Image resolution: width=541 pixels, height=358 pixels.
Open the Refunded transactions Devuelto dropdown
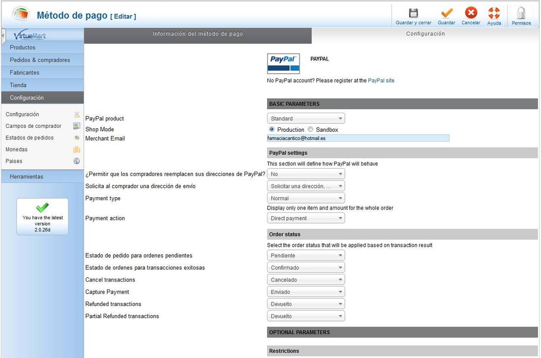tap(306, 304)
